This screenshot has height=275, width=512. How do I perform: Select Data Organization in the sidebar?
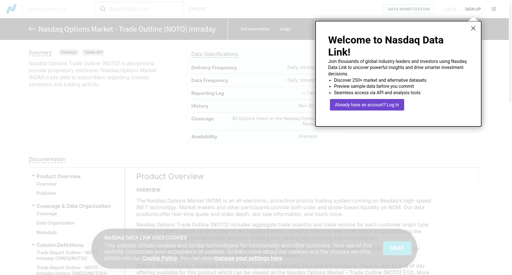[x=56, y=223]
